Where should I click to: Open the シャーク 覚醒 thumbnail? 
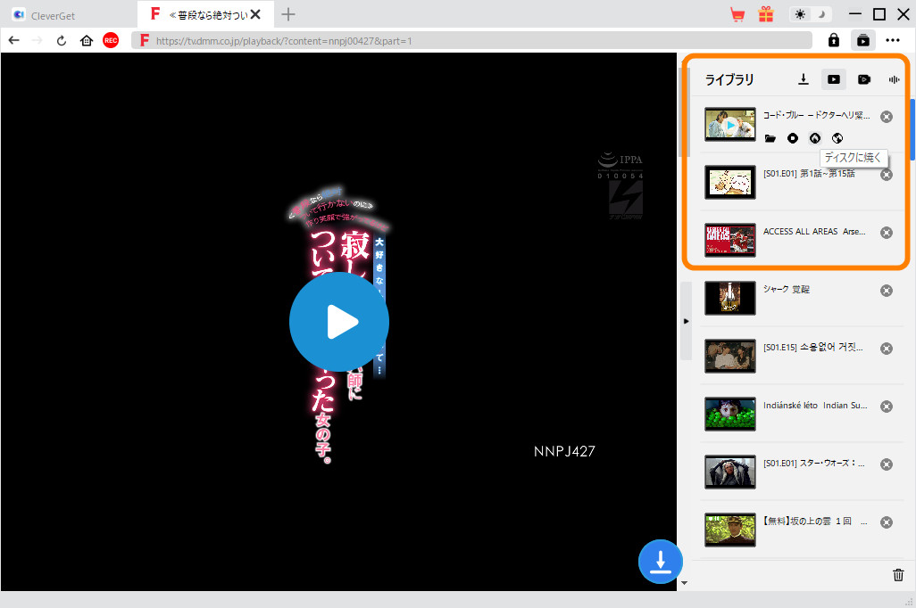point(729,298)
